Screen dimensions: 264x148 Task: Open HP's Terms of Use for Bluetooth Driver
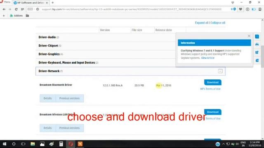click(x=210, y=89)
